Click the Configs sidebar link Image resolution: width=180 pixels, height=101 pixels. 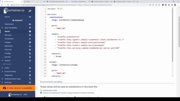[8, 53]
